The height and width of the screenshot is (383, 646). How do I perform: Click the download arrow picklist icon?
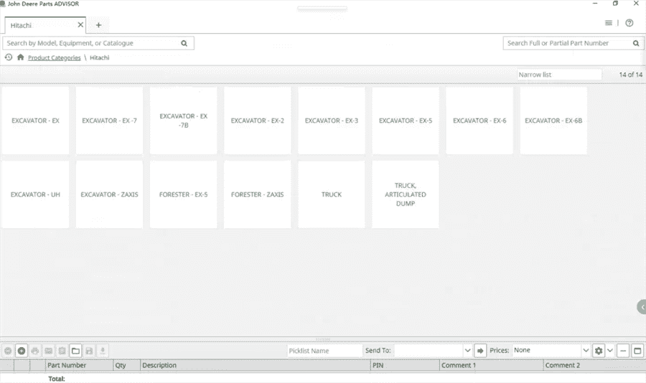tap(103, 351)
